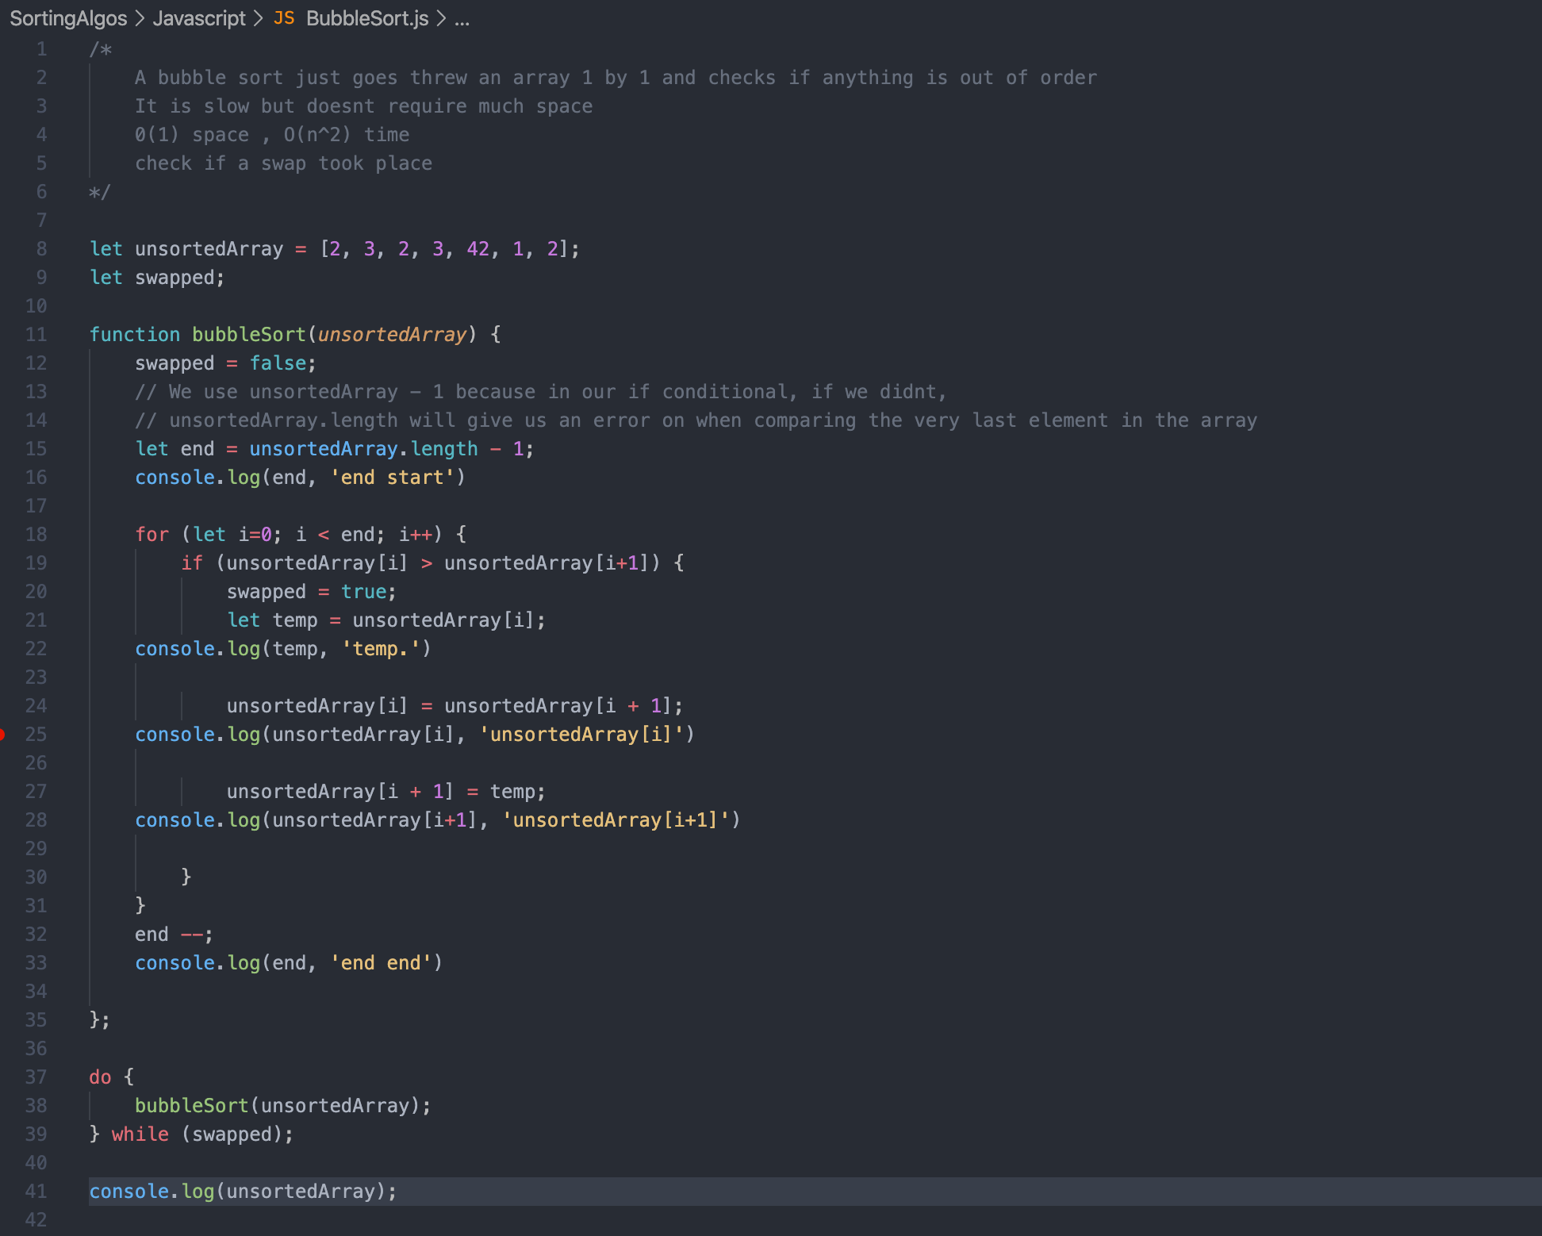Open the SortingAlgos breadcrumb folder
Screen dimensions: 1542x1236
[x=68, y=18]
